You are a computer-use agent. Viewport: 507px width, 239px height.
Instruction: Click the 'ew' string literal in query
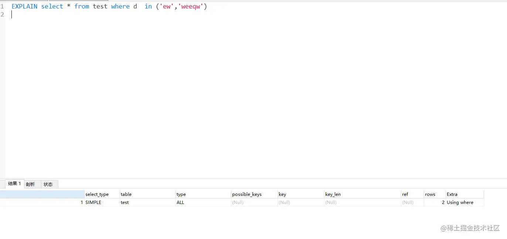coord(167,7)
